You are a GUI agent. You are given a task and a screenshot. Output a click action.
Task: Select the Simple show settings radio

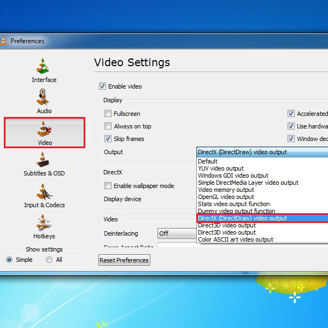click(9, 260)
